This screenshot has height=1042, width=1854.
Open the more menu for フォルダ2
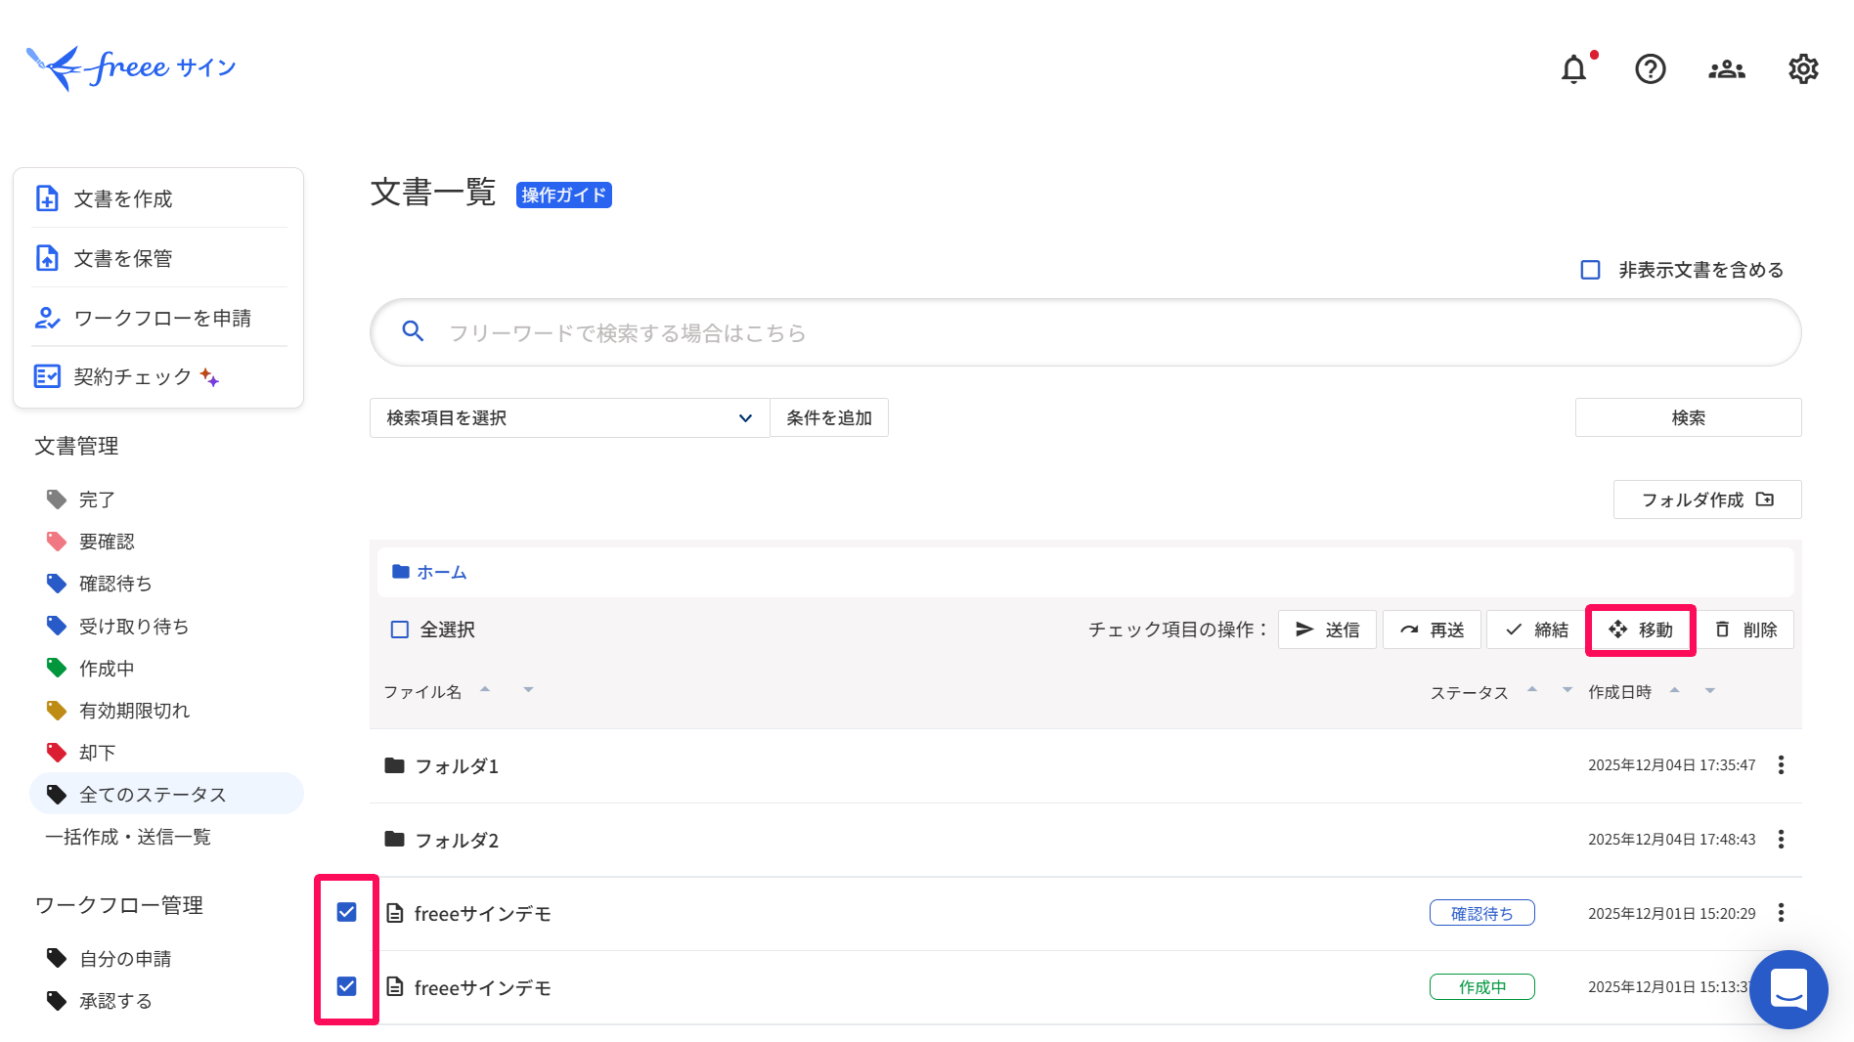pyautogui.click(x=1781, y=840)
